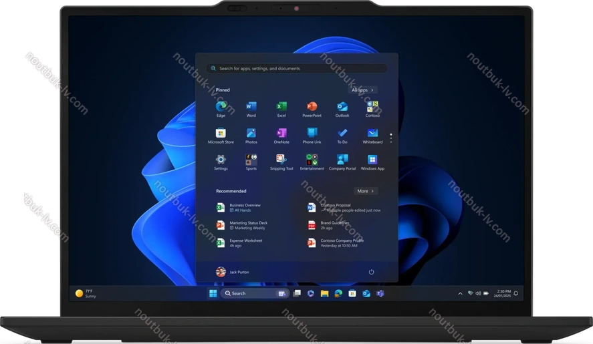Go to next pinned apps page dot

click(x=391, y=138)
